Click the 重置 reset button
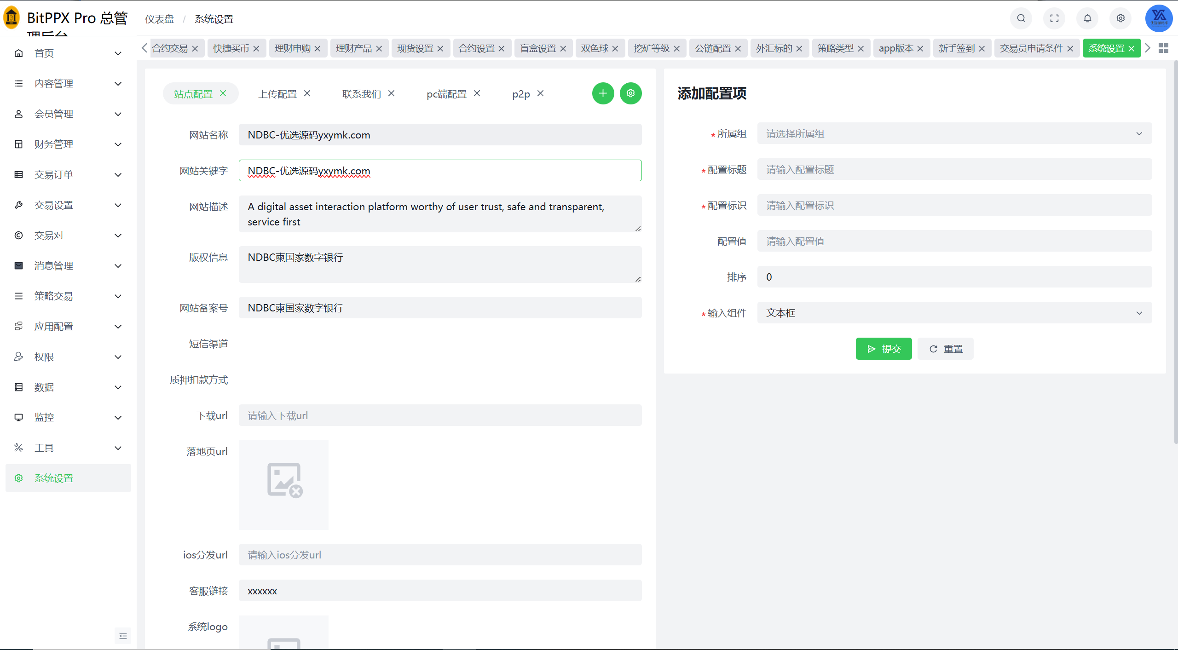Image resolution: width=1178 pixels, height=650 pixels. point(946,349)
